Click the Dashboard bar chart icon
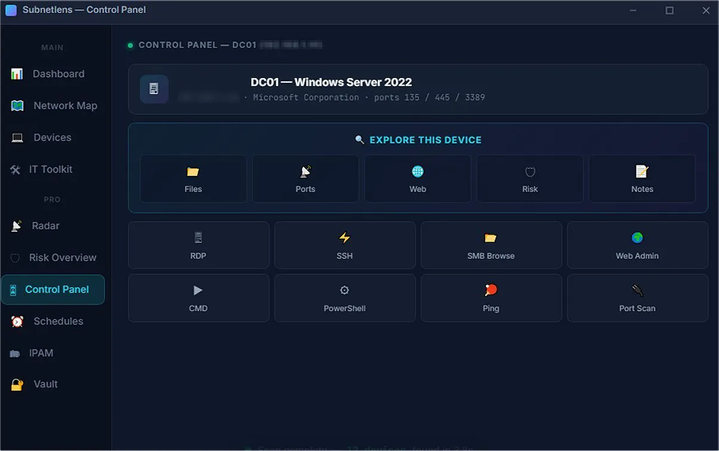Image resolution: width=719 pixels, height=451 pixels. [x=17, y=74]
